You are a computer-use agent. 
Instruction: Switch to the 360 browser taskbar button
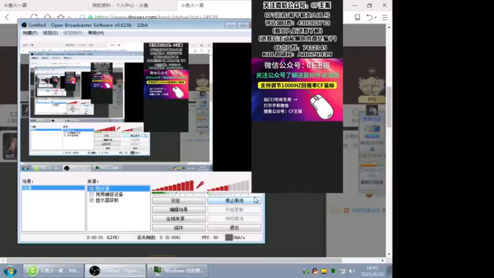point(53,271)
